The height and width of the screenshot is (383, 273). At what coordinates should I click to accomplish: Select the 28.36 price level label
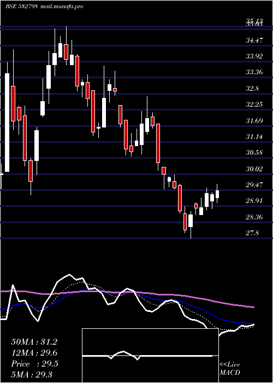(254, 217)
